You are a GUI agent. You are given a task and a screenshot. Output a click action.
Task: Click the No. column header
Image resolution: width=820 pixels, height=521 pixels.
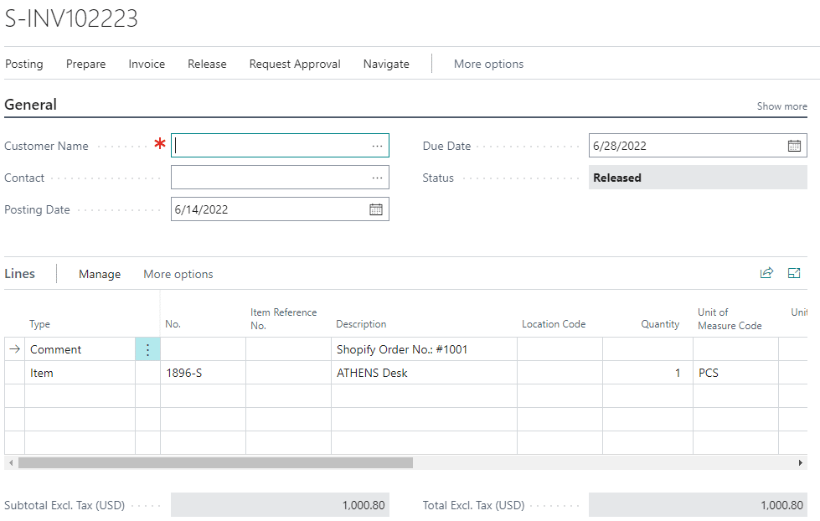click(x=173, y=324)
